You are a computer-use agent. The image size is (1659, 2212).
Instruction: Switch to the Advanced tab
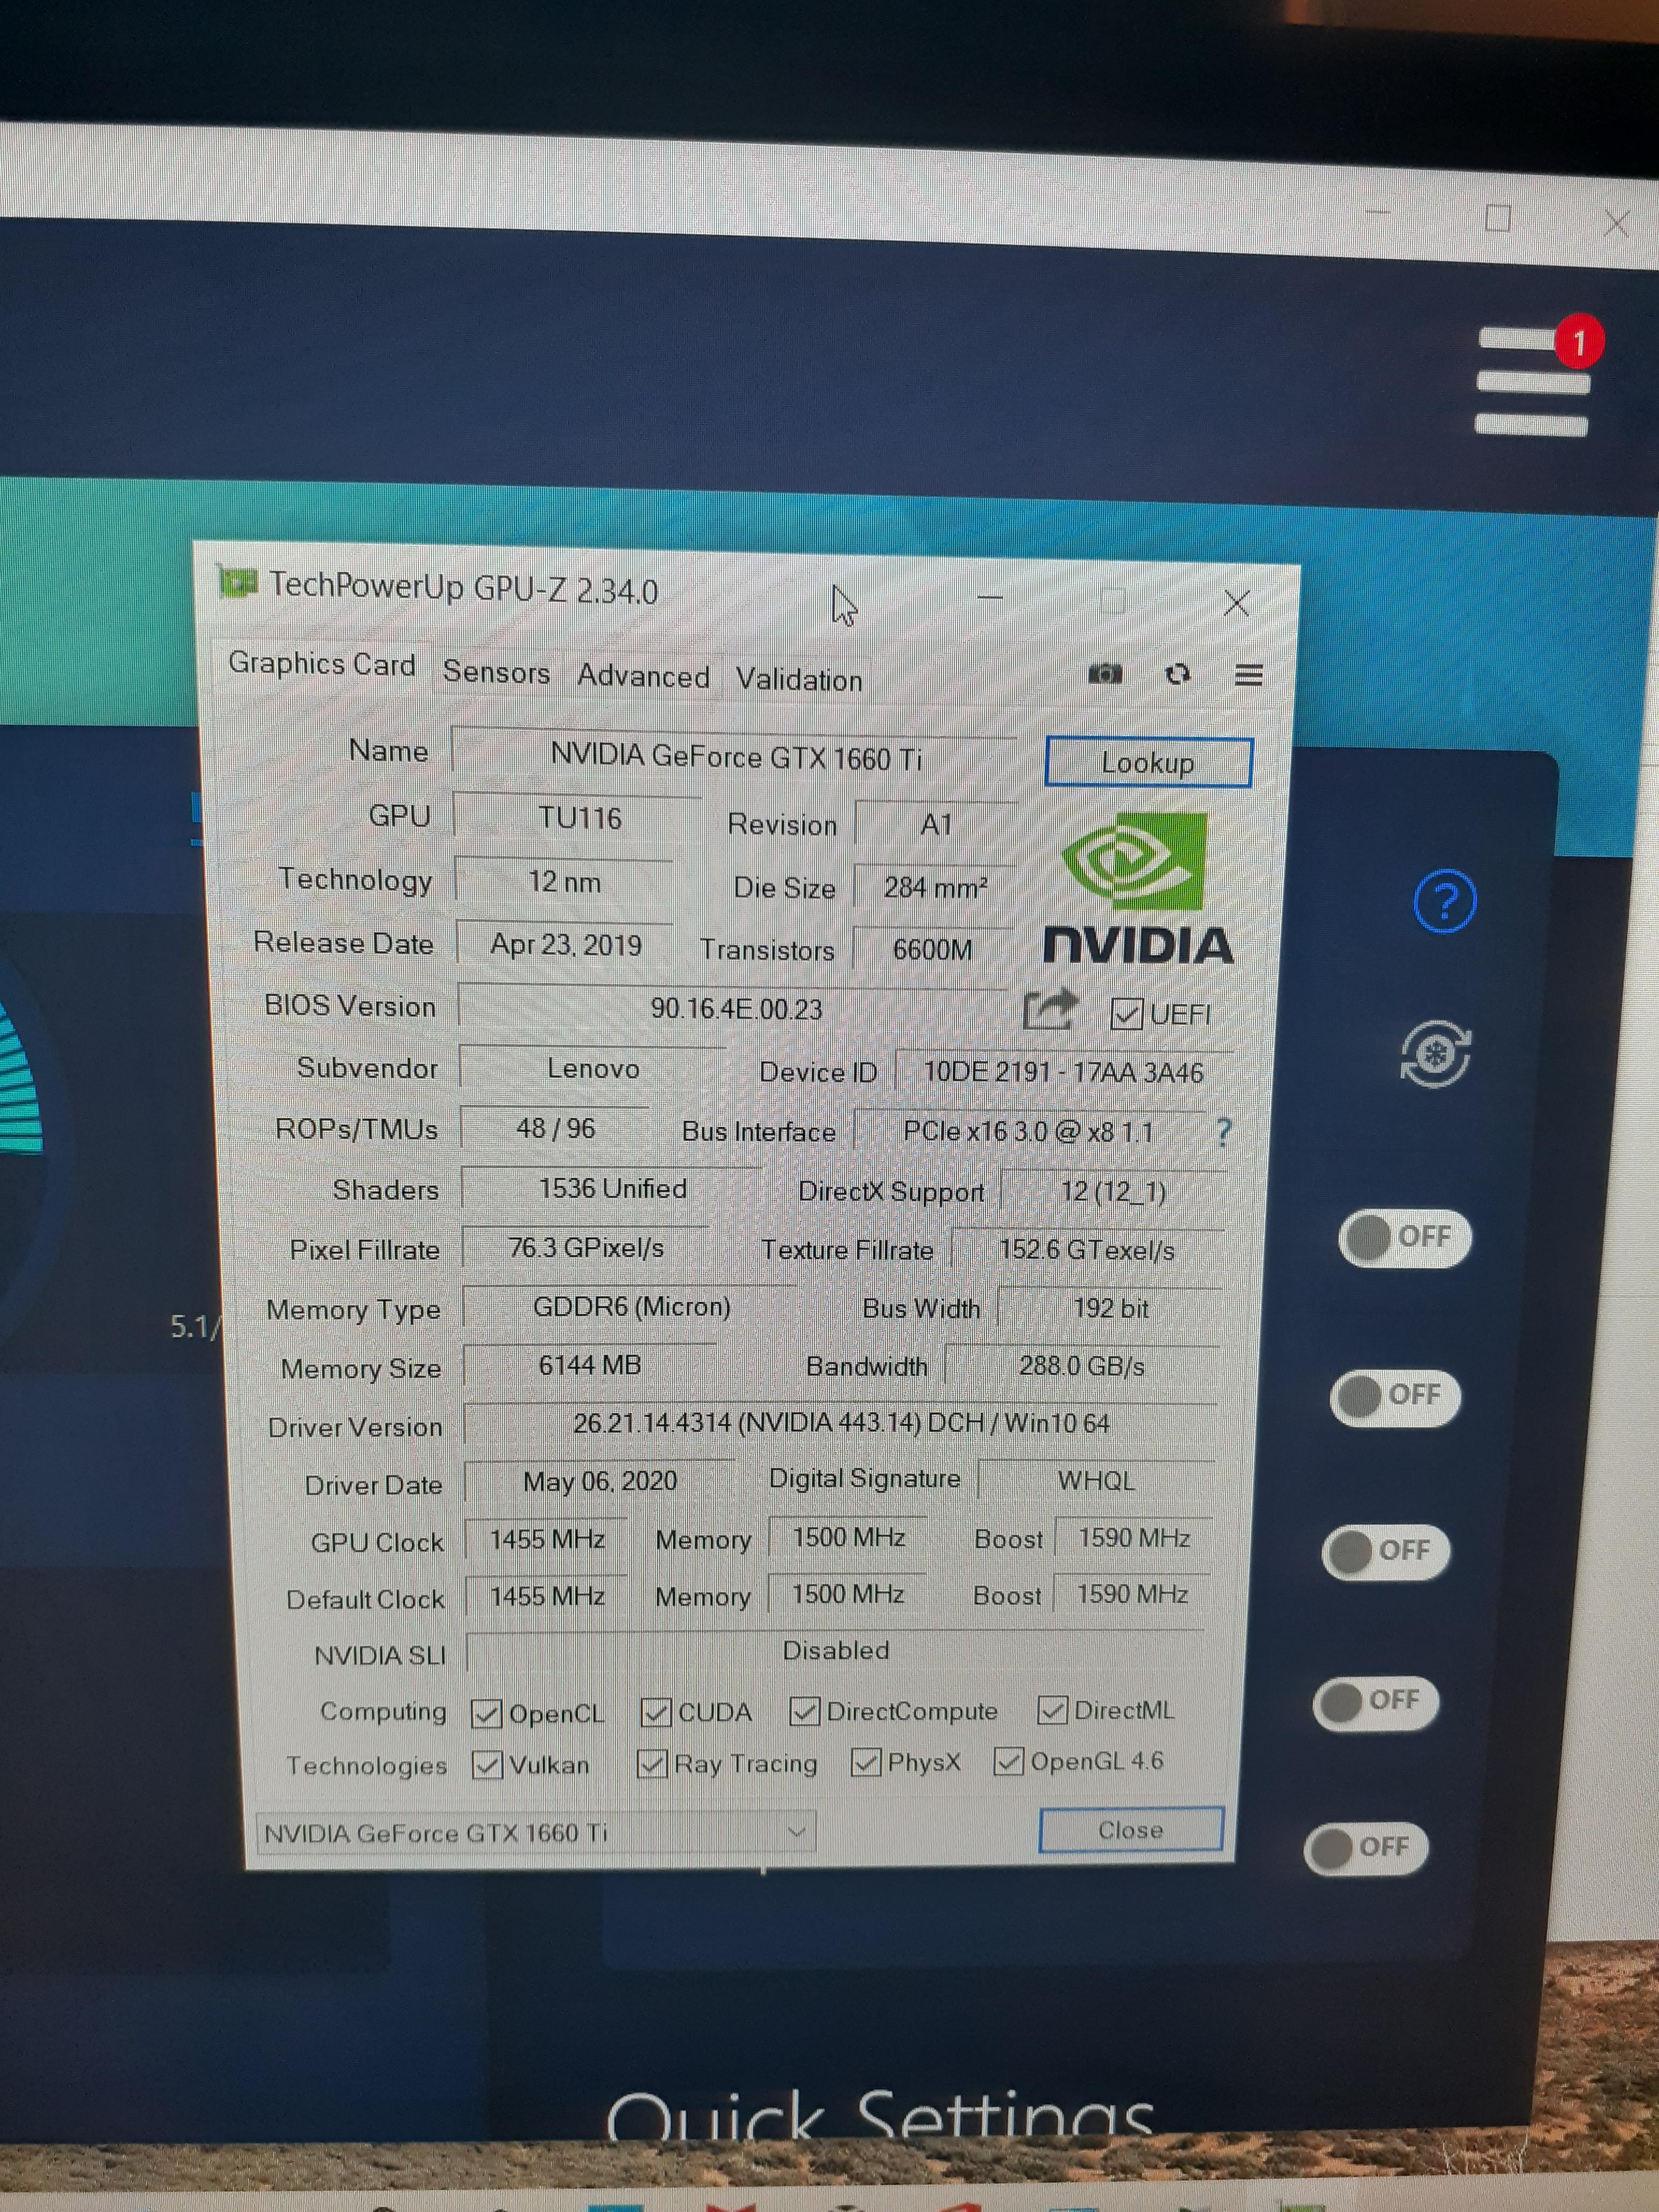[643, 677]
